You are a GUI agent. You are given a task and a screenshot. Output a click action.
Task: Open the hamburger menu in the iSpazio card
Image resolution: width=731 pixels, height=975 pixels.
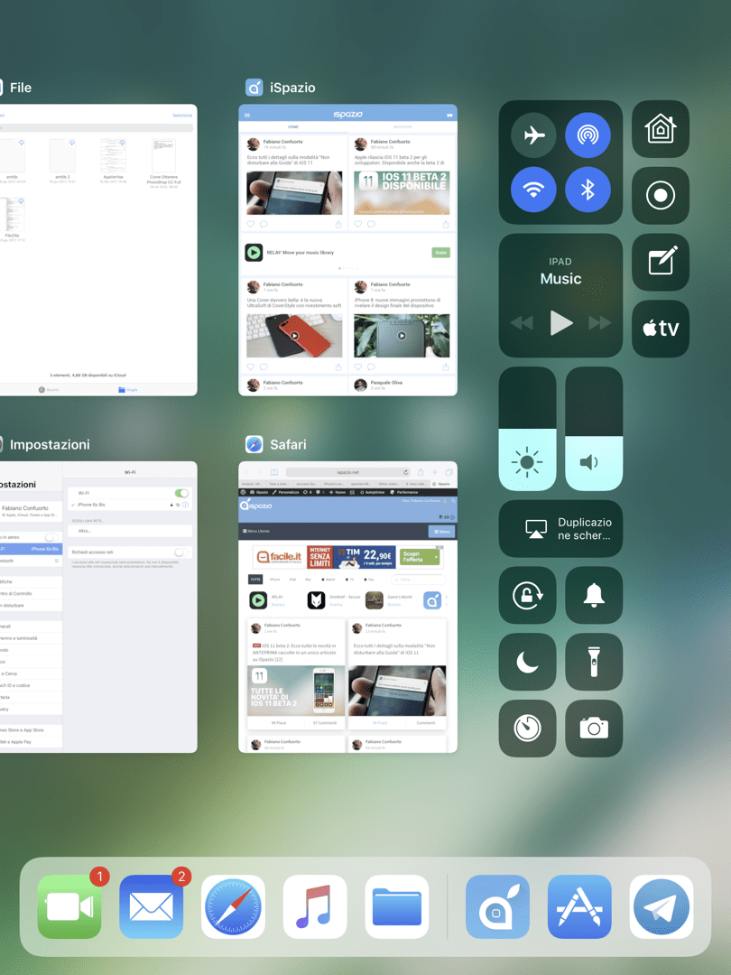pyautogui.click(x=246, y=115)
